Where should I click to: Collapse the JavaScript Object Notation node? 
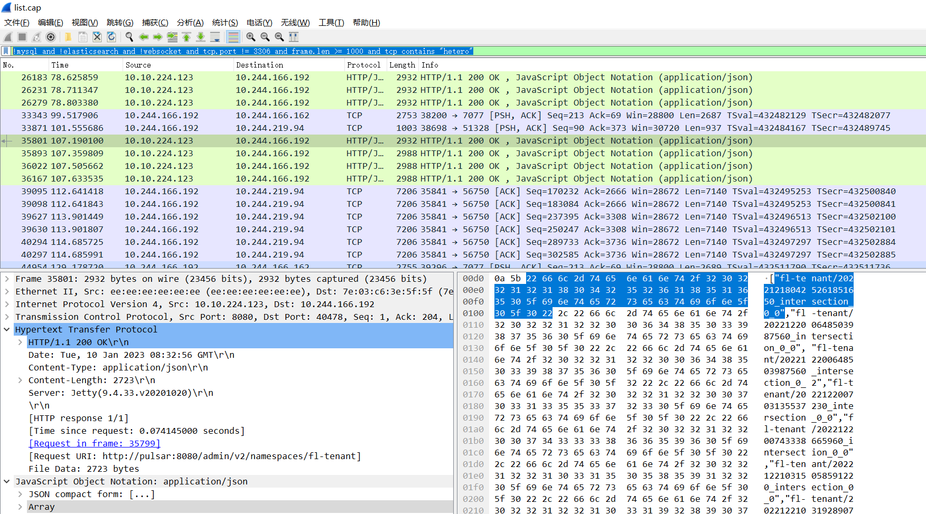click(x=7, y=481)
